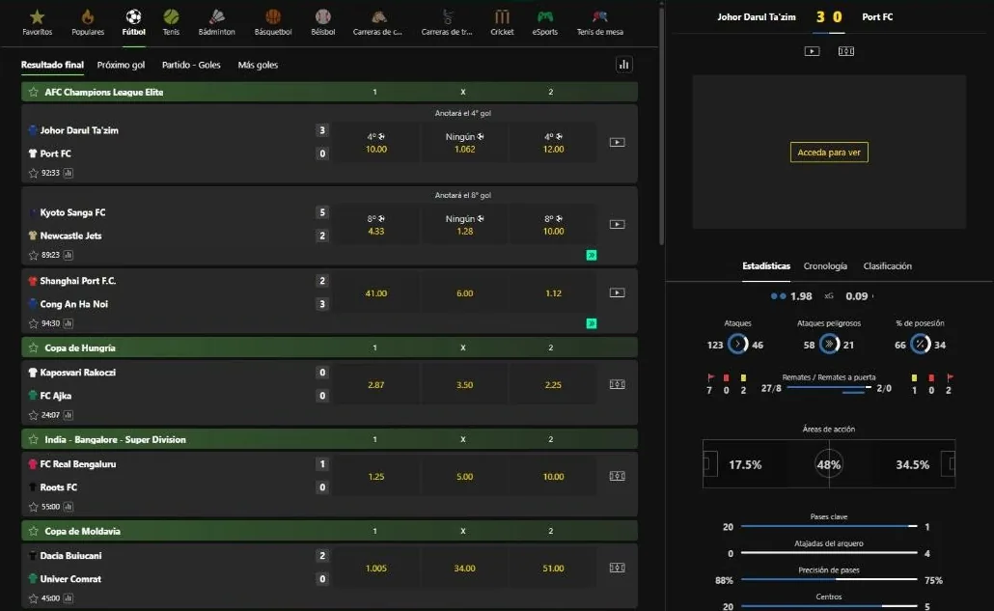
Task: Click the Atajadas del arquero stat bar
Action: pos(829,553)
